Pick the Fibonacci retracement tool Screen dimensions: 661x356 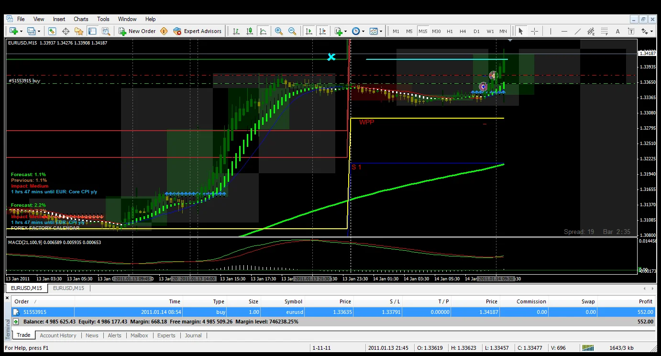coord(605,31)
